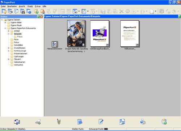Open dropdown arrow next to checklist icon
Image resolution: width=181 pixels, height=131 pixels.
[88, 11]
